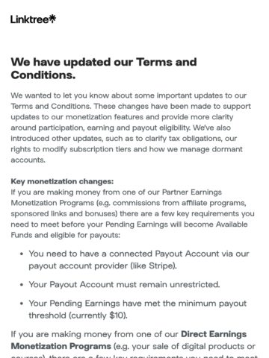Click 'Funds and eligible for payouts:' line
The image size is (269, 358).
(x=65, y=235)
